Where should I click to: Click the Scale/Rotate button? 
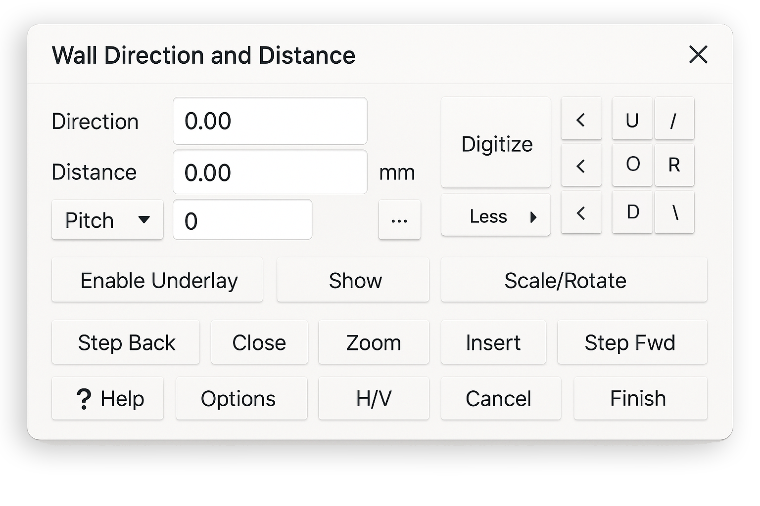(574, 280)
